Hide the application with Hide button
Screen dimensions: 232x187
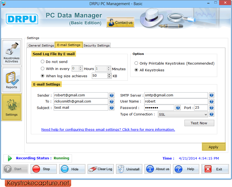pyautogui.click(x=72, y=169)
